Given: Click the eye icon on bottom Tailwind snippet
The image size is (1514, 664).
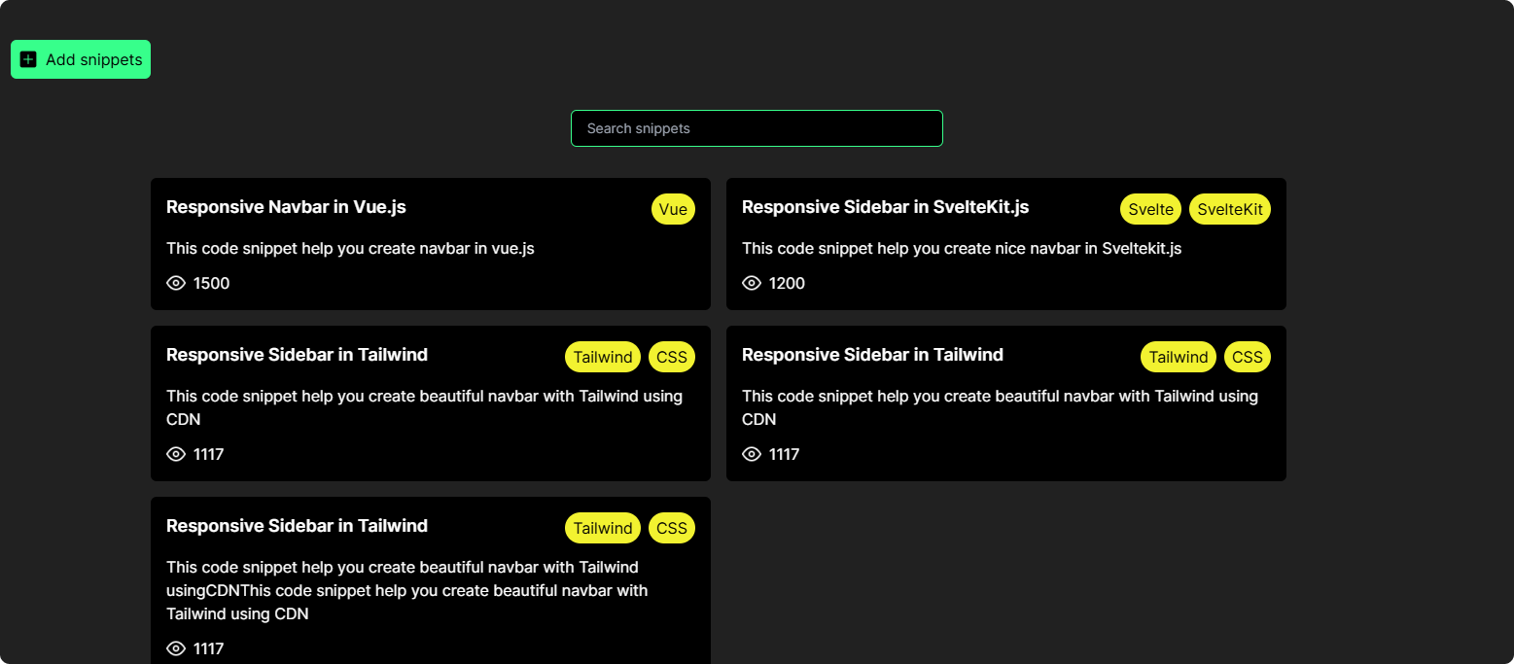Looking at the screenshot, I should [x=176, y=648].
